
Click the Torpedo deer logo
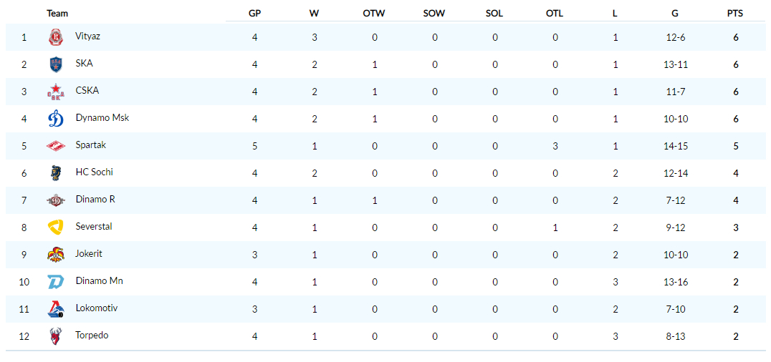tap(56, 336)
